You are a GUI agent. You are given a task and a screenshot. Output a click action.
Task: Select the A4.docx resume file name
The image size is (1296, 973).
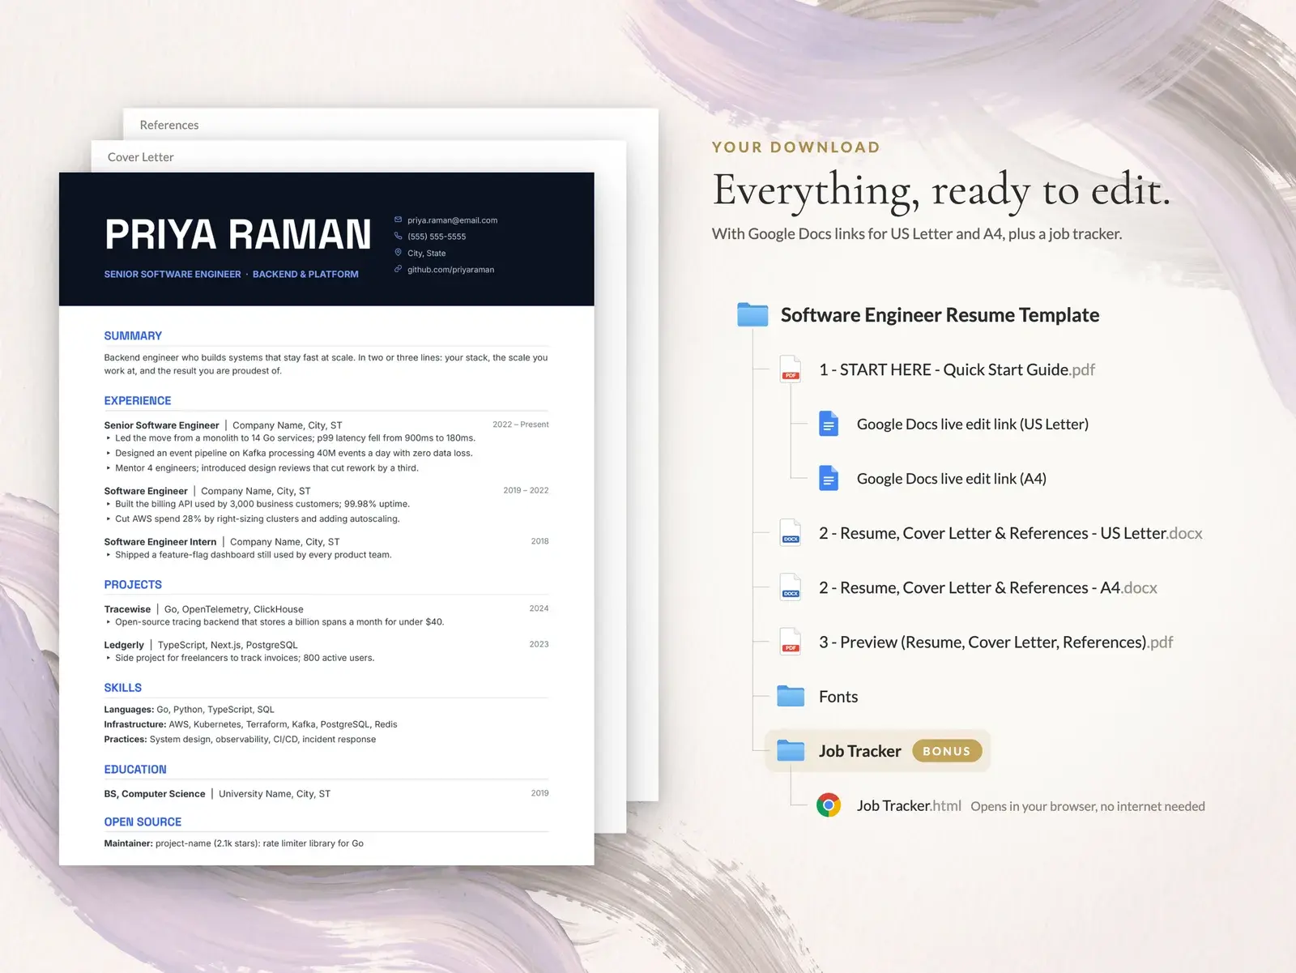(x=988, y=587)
